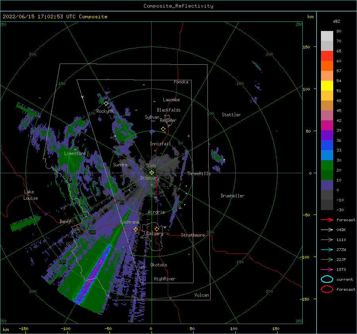Click the Lake Louise label
The width and height of the screenshot is (357, 334).
(31, 195)
